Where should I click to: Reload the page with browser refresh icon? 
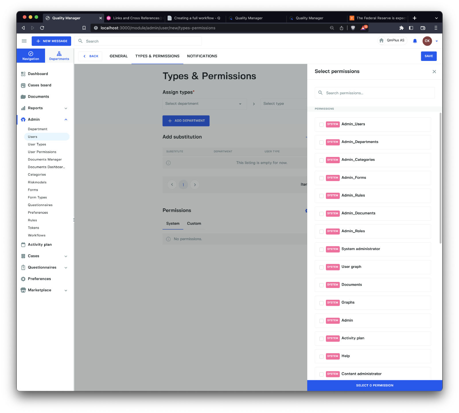coord(42,28)
